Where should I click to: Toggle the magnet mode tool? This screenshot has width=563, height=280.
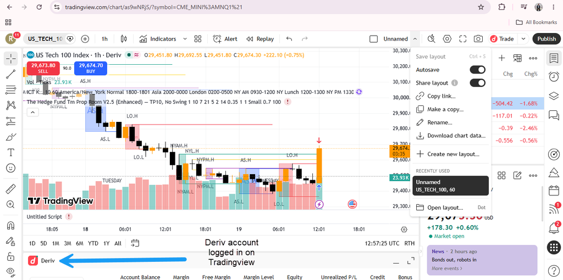click(11, 225)
